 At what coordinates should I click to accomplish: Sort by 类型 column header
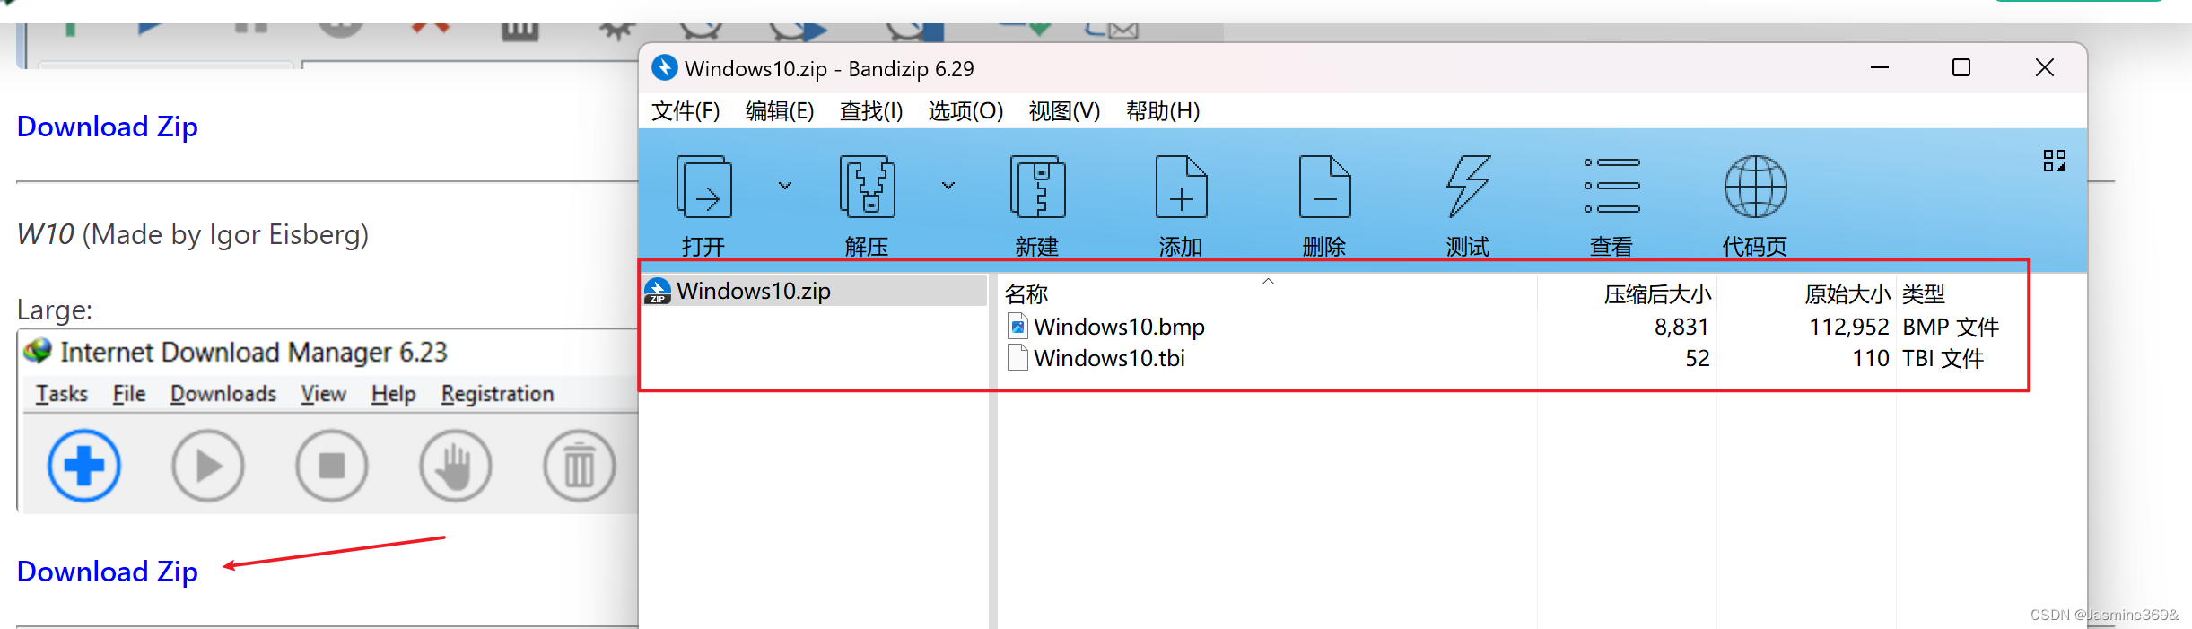tap(1924, 293)
